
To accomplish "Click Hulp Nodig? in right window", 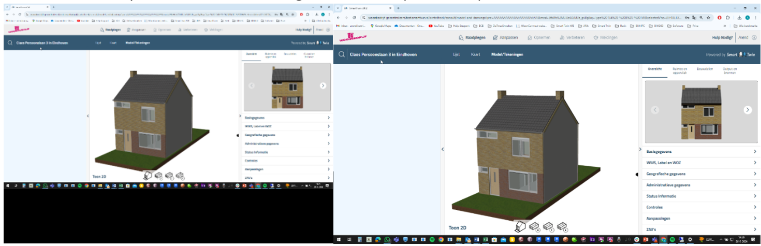I will point(723,37).
